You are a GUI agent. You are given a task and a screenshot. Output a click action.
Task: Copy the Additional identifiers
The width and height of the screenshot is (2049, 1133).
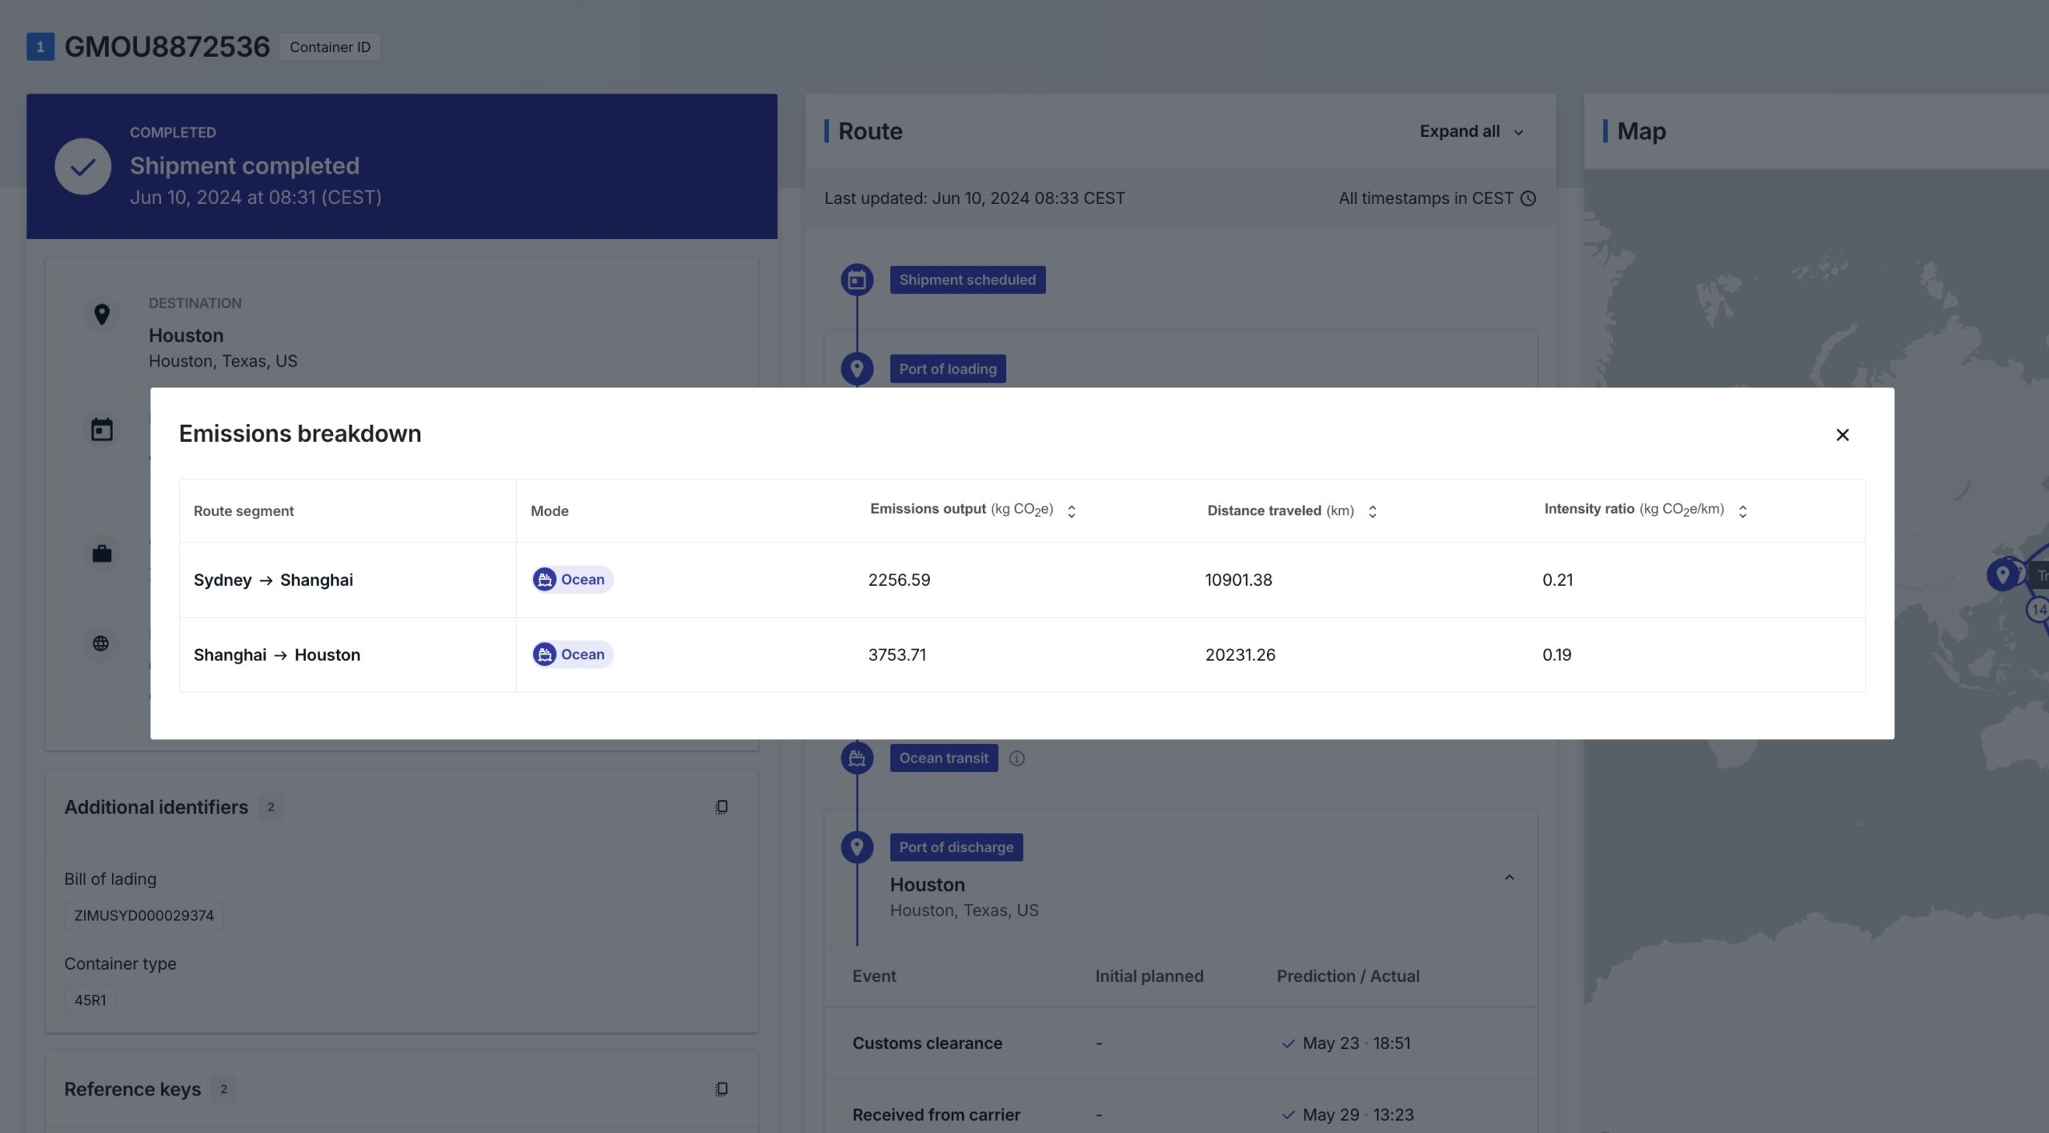(721, 807)
